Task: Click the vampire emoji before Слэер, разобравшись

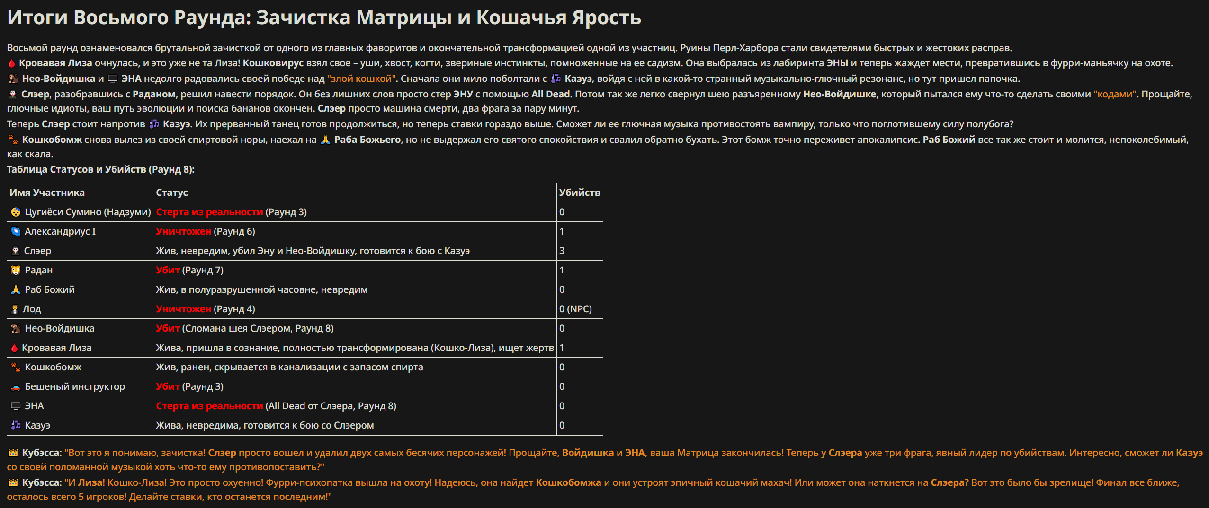Action: coord(13,94)
